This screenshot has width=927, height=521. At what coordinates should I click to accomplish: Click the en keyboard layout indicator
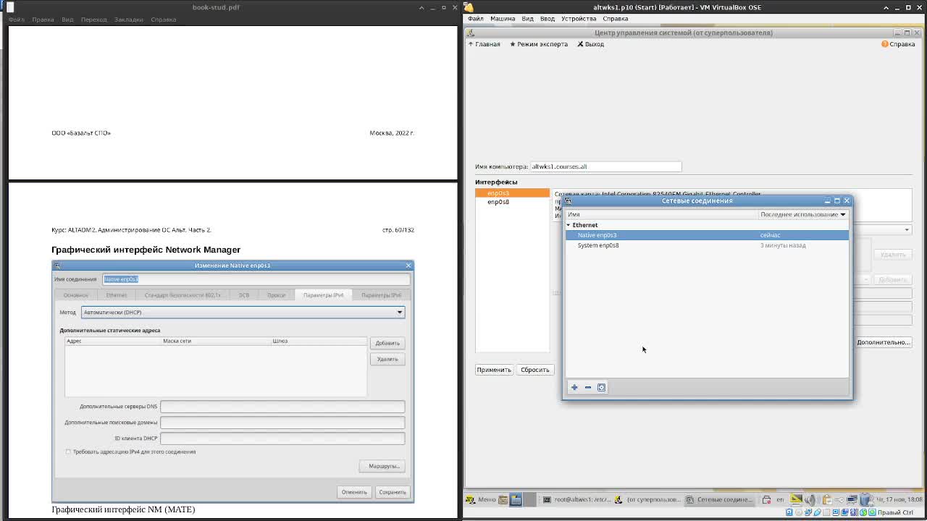point(780,499)
